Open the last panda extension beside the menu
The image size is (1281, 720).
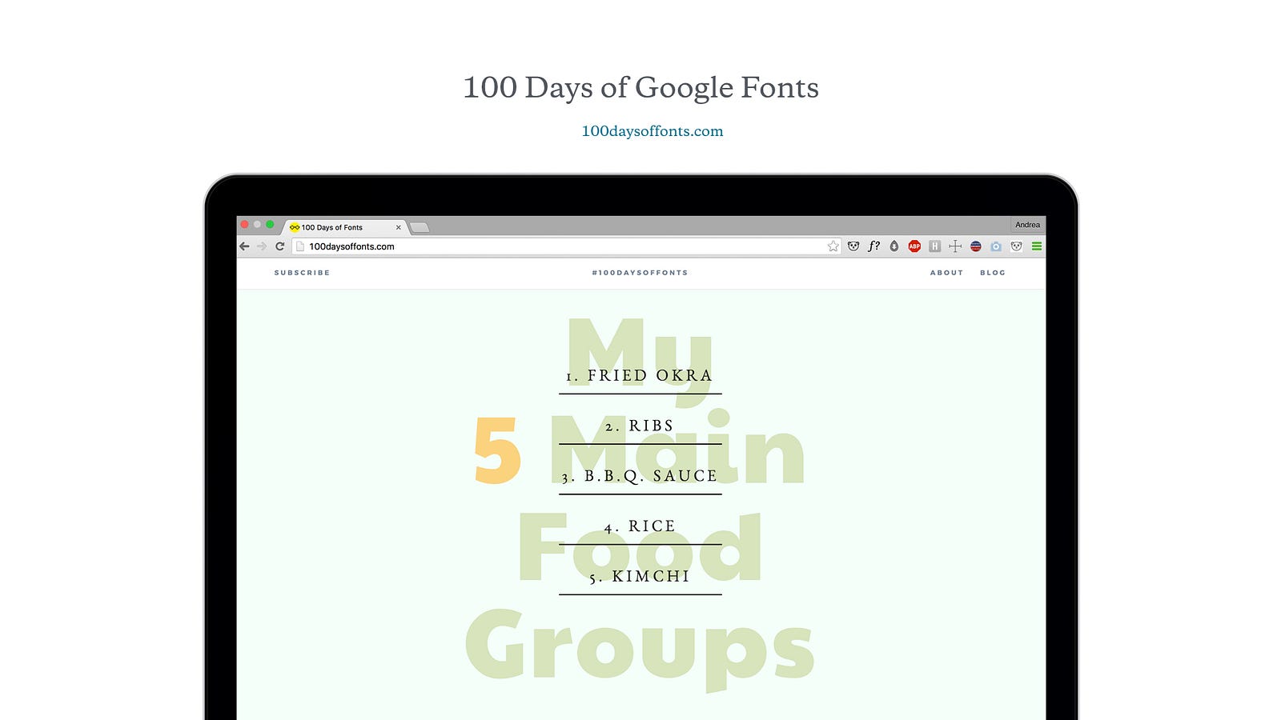pos(1016,246)
